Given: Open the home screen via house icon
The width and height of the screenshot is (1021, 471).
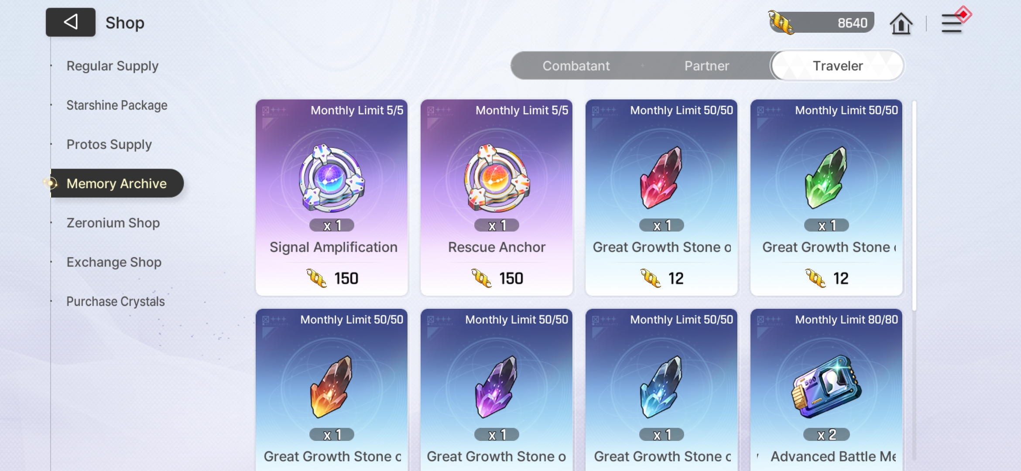Looking at the screenshot, I should (901, 23).
